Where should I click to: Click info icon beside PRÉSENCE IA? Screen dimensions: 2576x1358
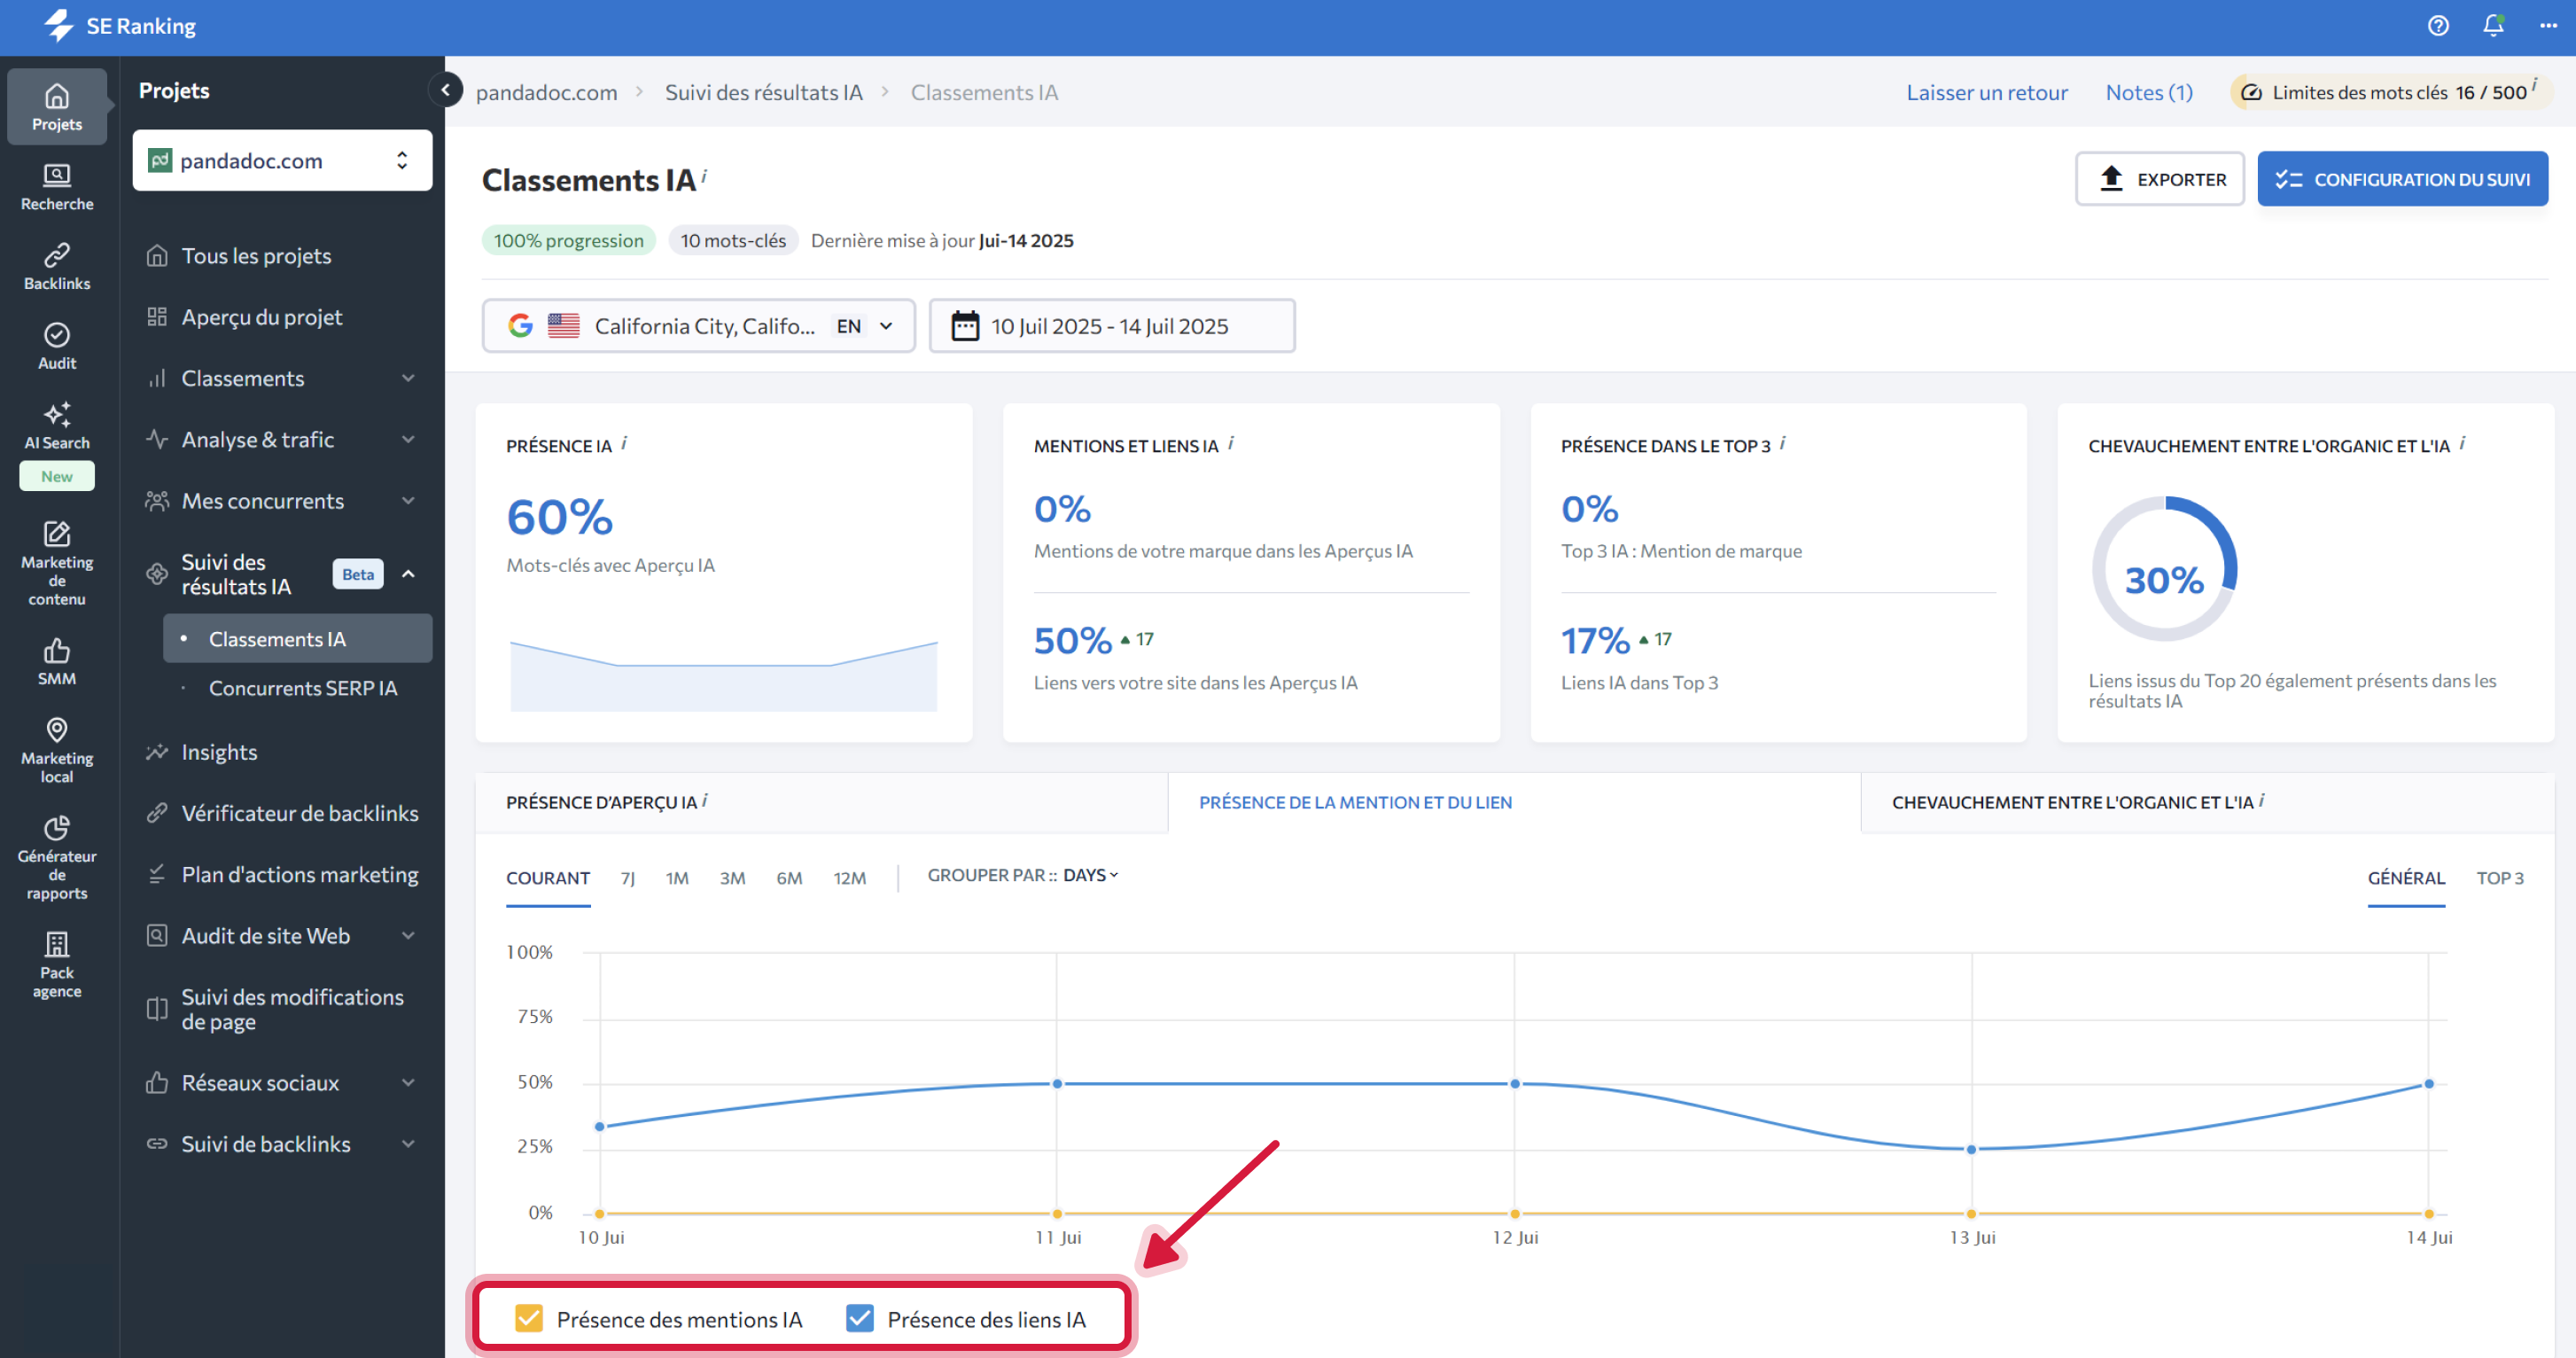point(624,443)
